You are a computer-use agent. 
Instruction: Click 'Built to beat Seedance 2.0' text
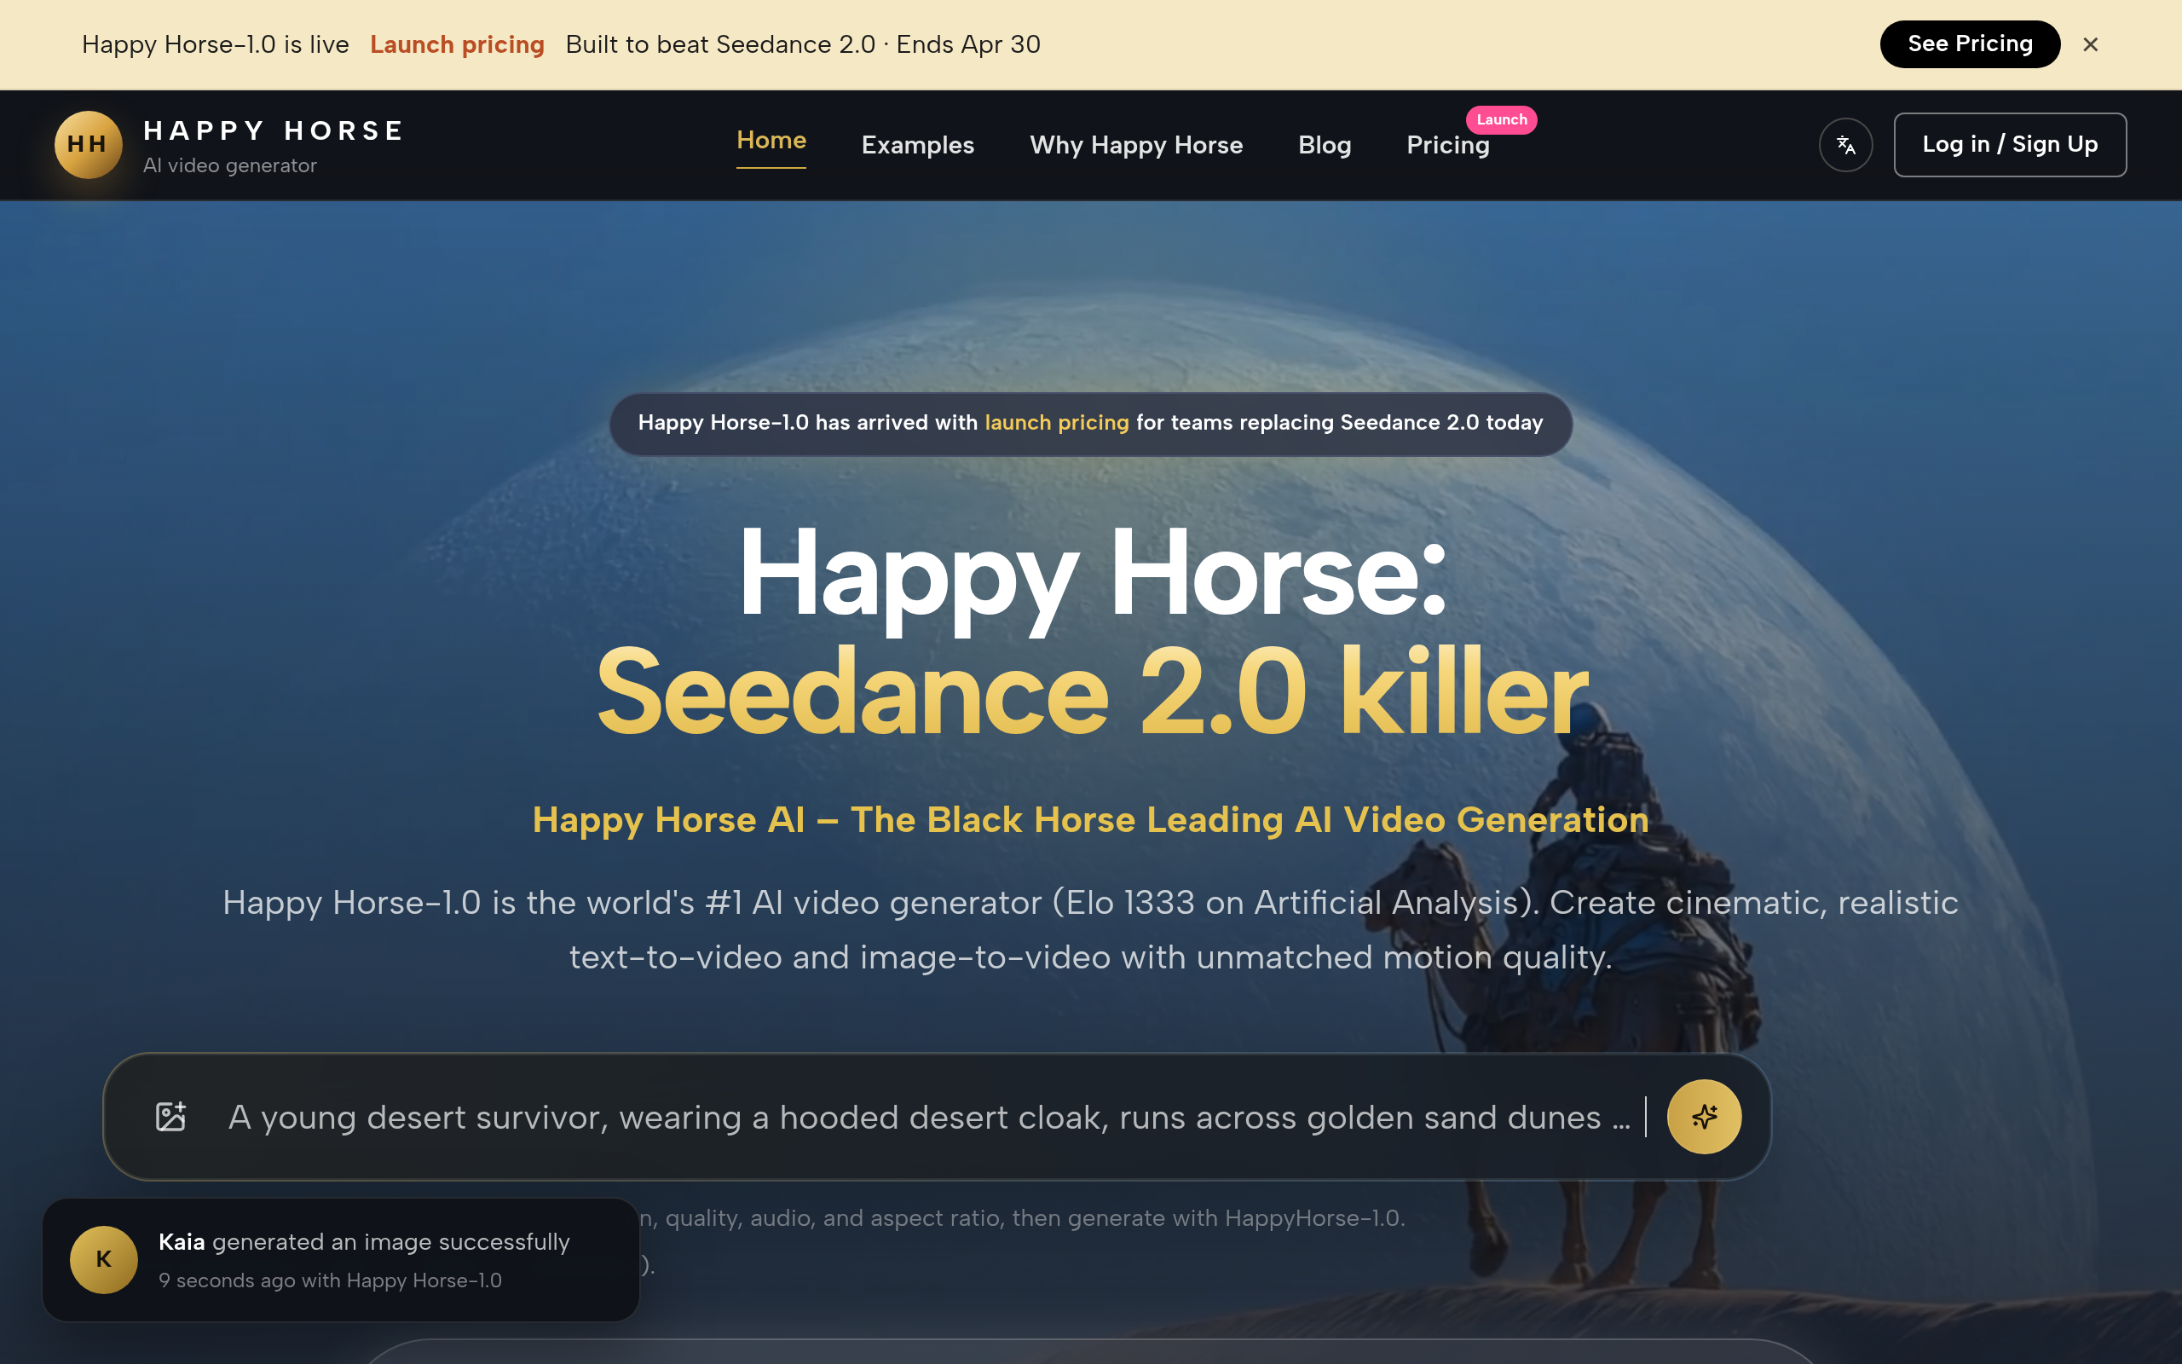(x=720, y=44)
